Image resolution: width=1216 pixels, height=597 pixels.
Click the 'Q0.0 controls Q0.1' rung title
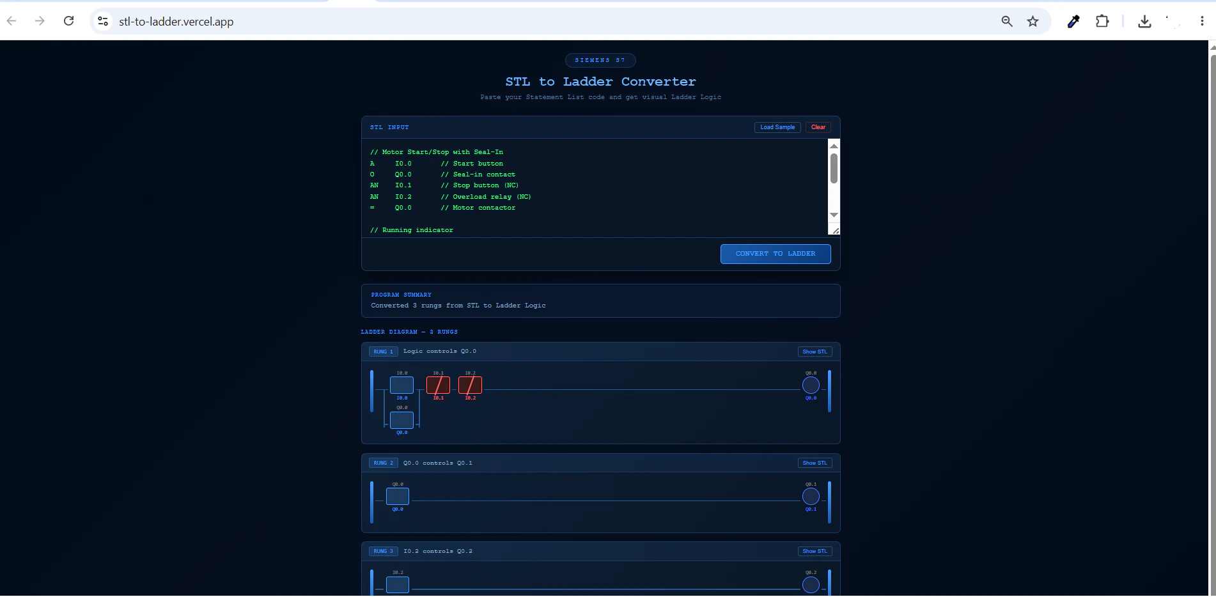tap(438, 463)
